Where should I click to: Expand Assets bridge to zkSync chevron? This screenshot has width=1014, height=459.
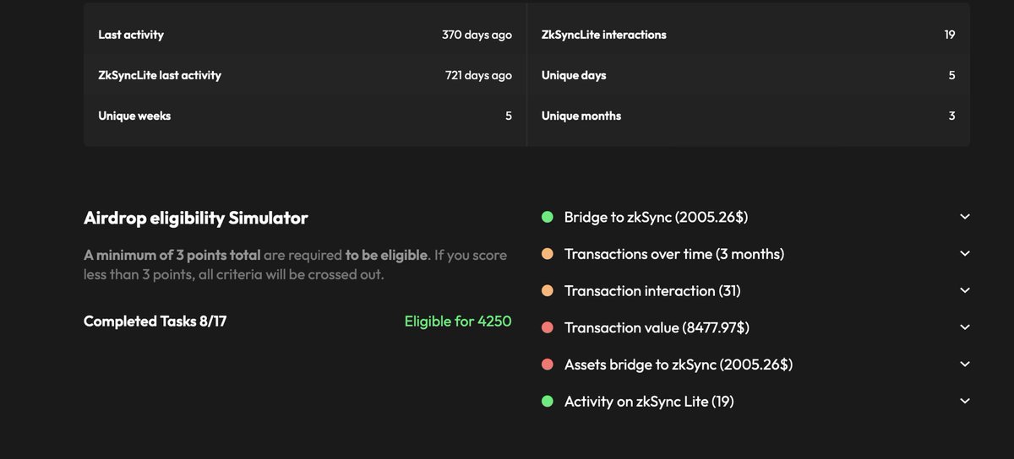(x=965, y=364)
